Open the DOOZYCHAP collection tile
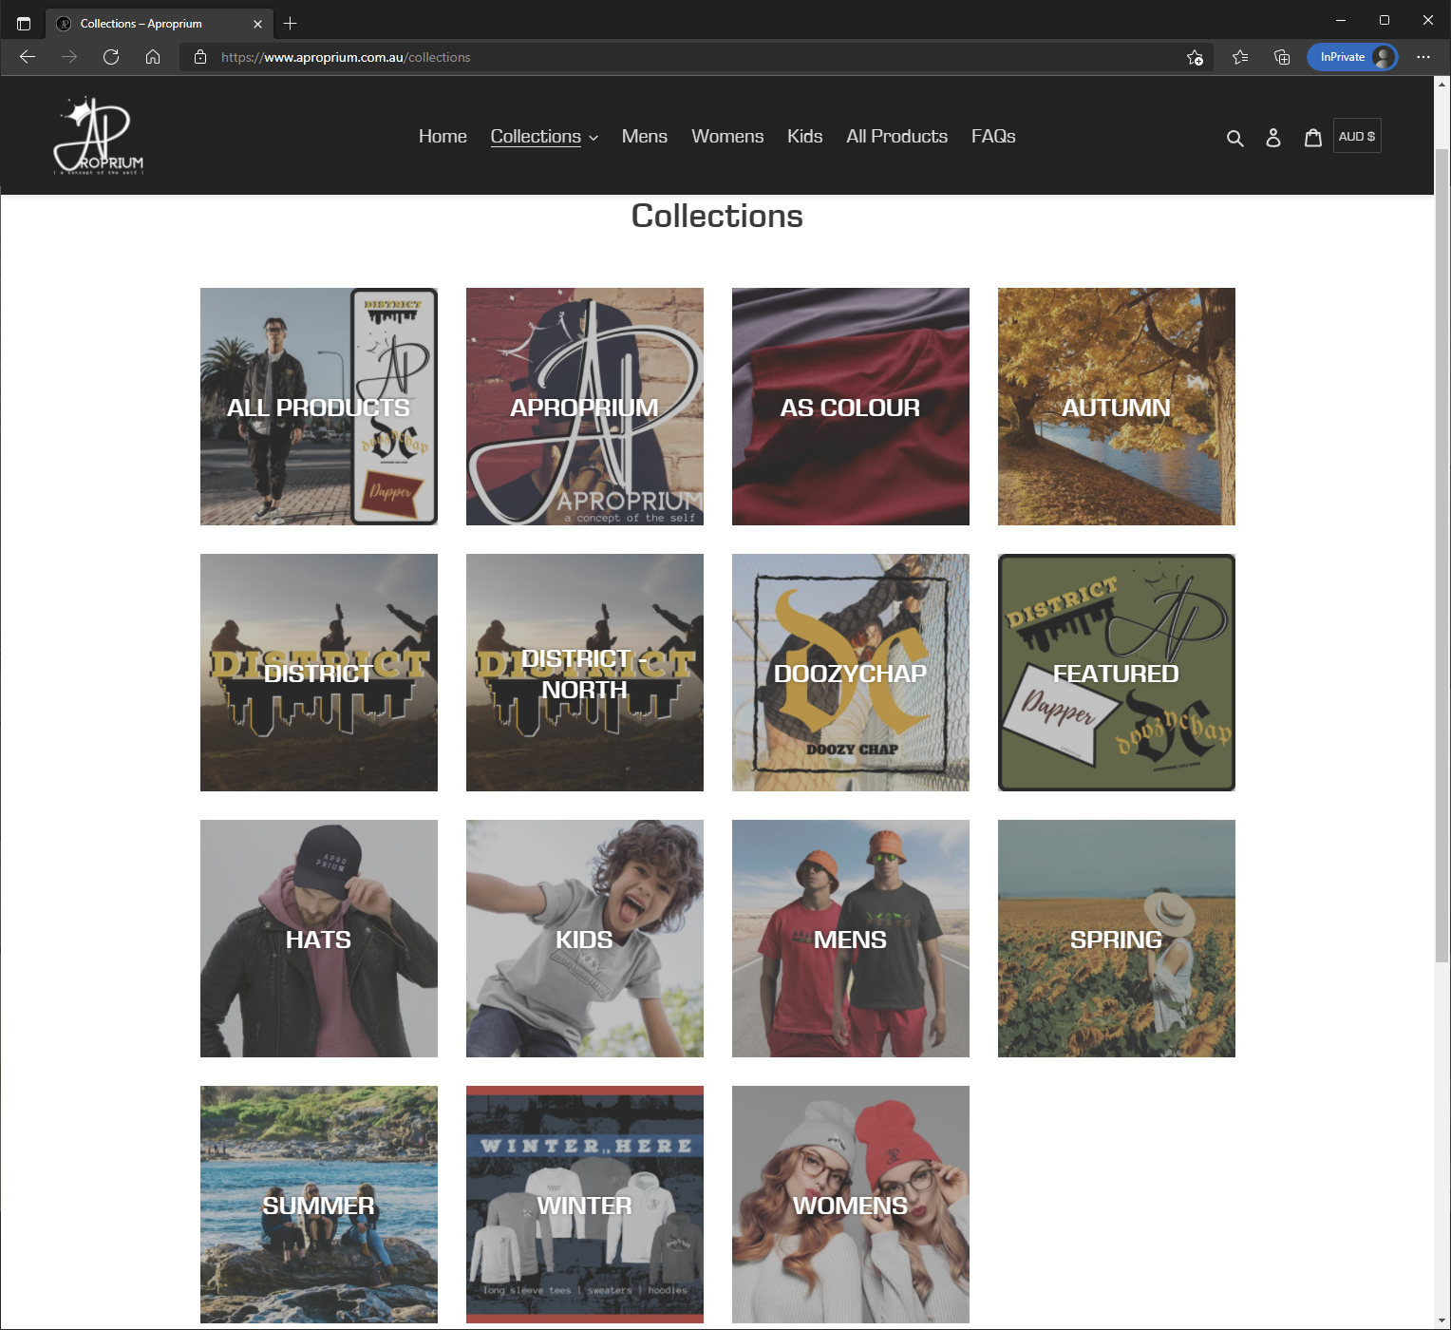This screenshot has height=1330, width=1451. (851, 673)
